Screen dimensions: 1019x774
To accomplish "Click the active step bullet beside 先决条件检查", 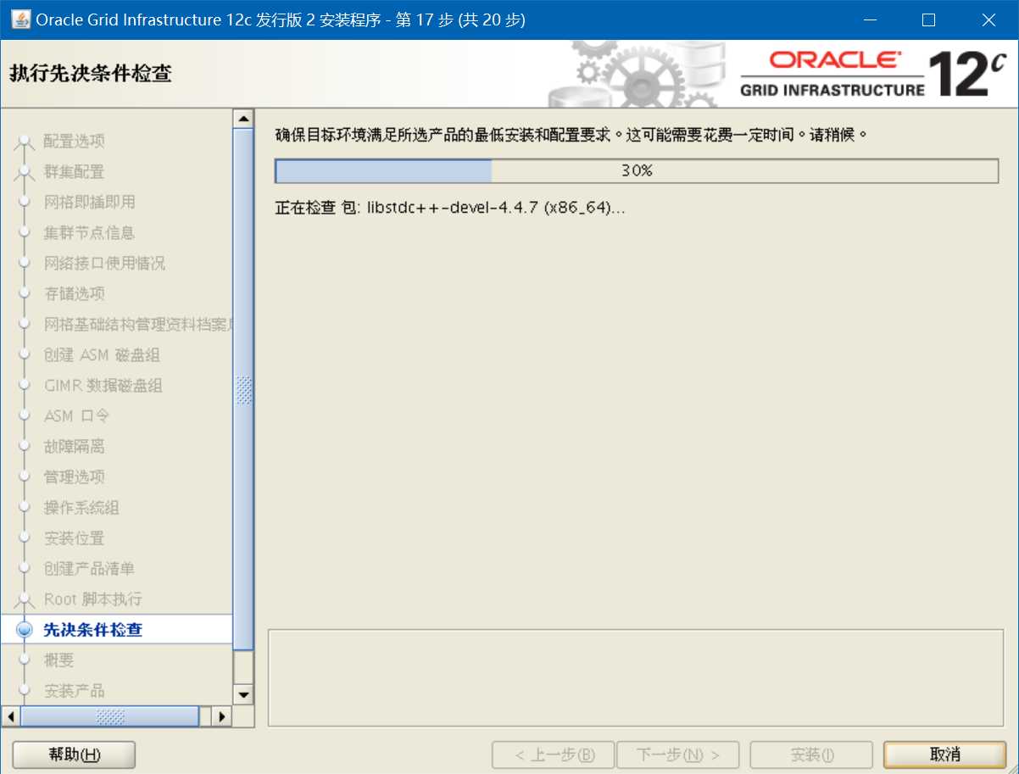I will pyautogui.click(x=25, y=630).
